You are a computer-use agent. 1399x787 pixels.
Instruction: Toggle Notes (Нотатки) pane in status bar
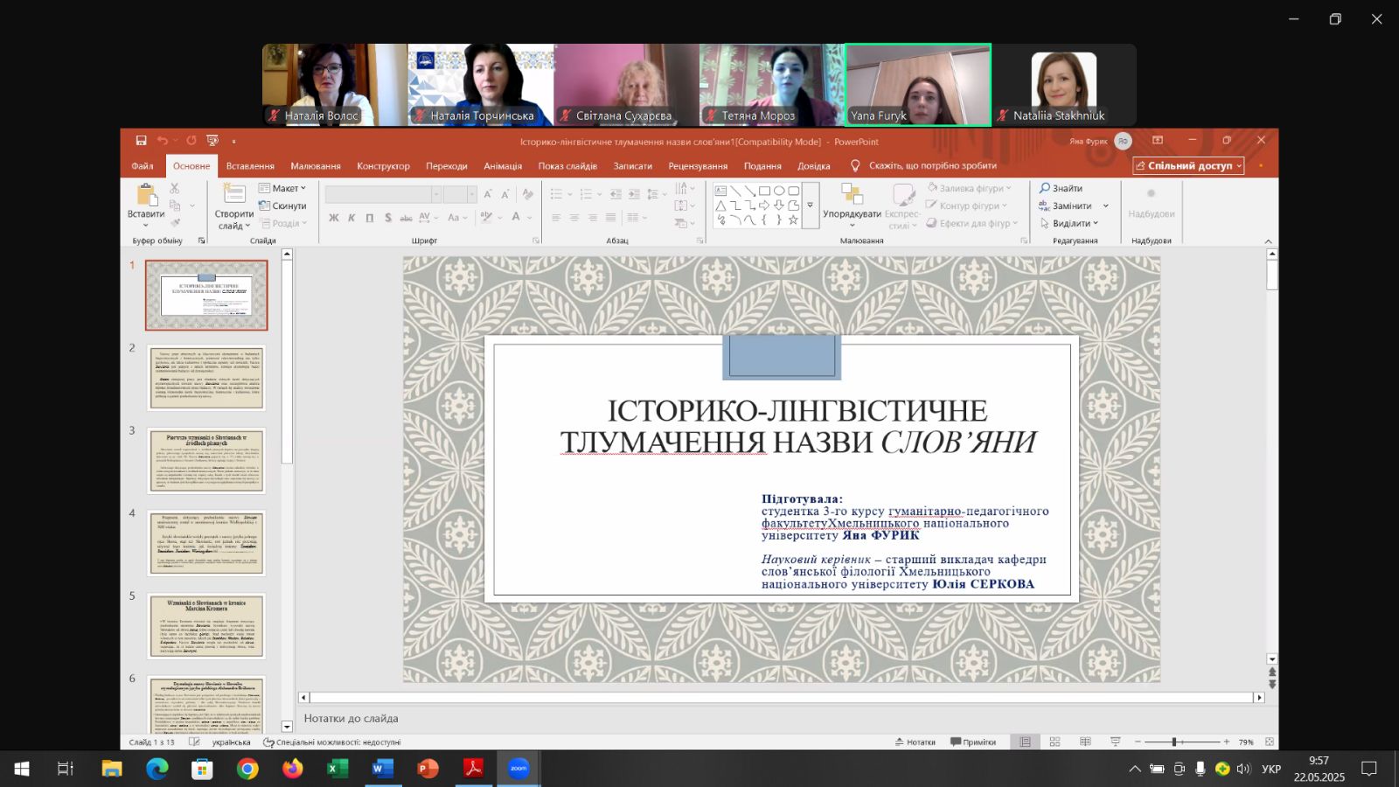pyautogui.click(x=915, y=742)
